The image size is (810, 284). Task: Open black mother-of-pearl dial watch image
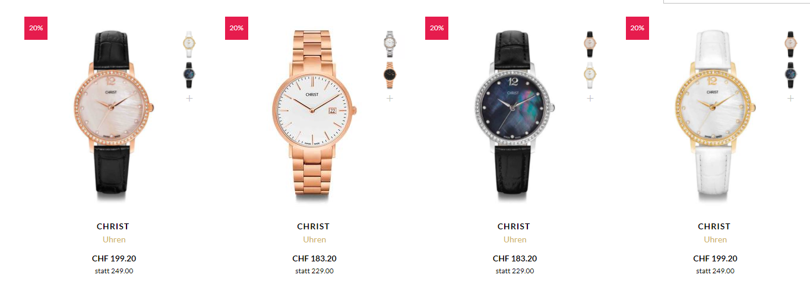pos(514,113)
